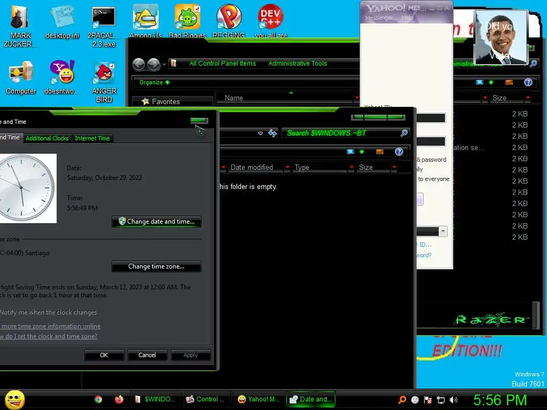Viewport: 547px width, 410px height.
Task: Switch to Control Panel taskbar window
Action: pos(206,399)
